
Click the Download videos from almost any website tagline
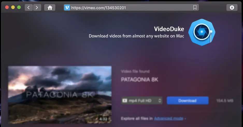[x=136, y=36]
